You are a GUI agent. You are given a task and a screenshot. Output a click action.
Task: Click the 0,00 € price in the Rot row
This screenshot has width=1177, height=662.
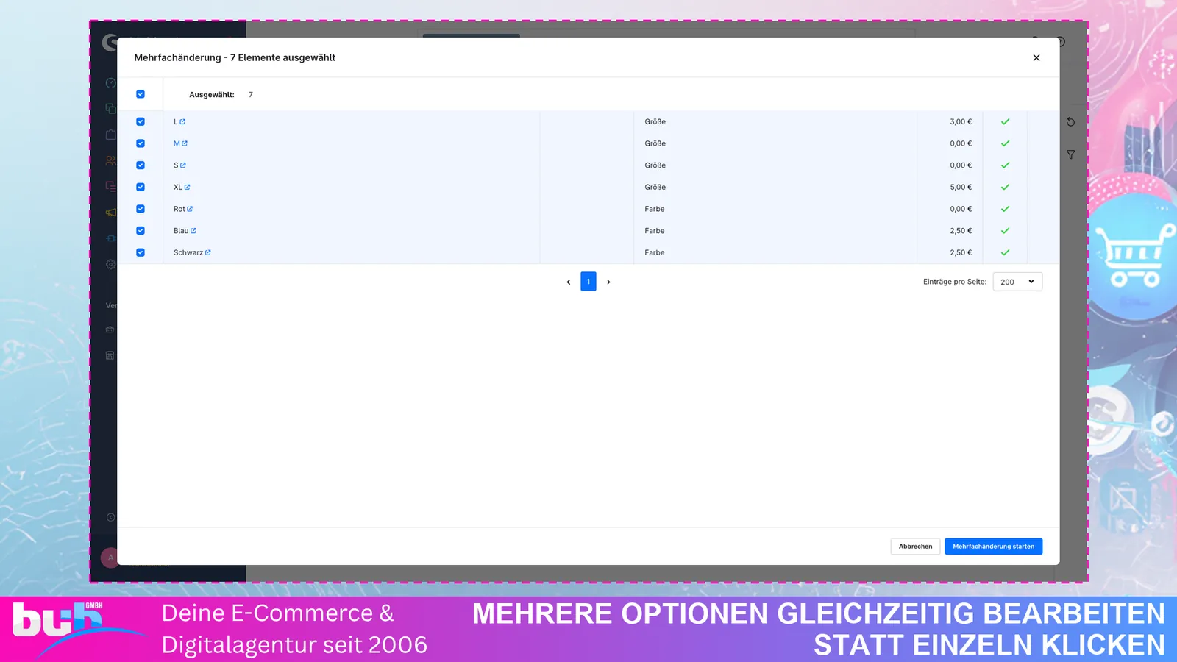click(x=961, y=209)
